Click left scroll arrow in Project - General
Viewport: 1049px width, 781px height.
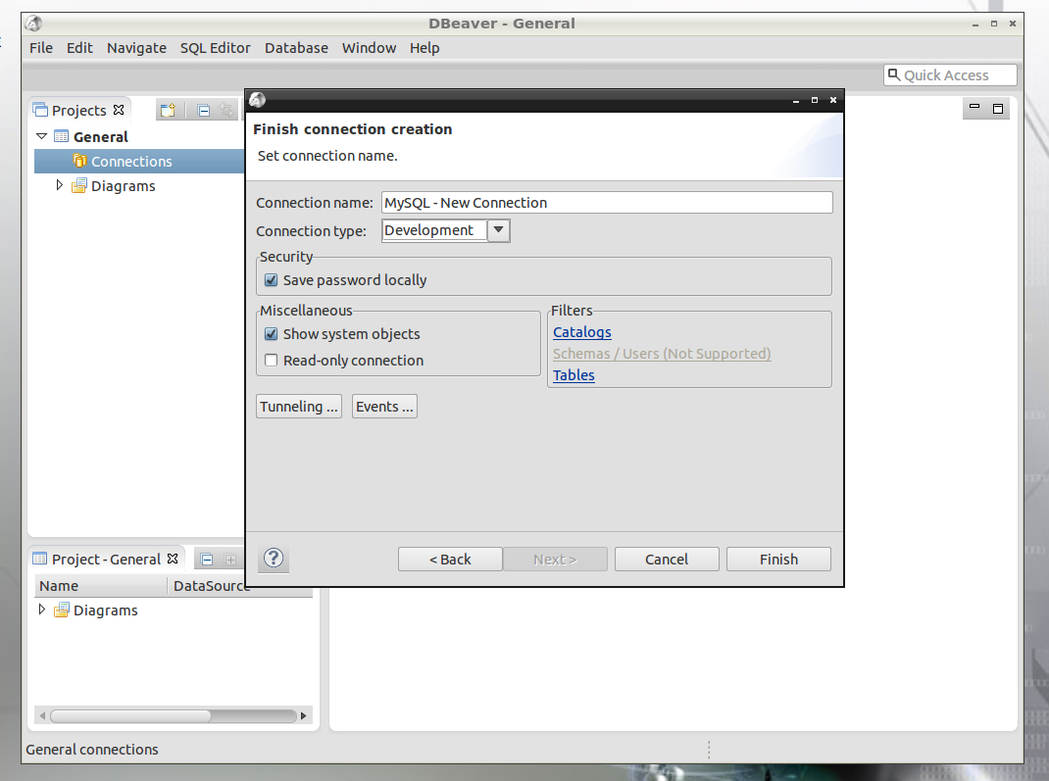click(x=42, y=716)
